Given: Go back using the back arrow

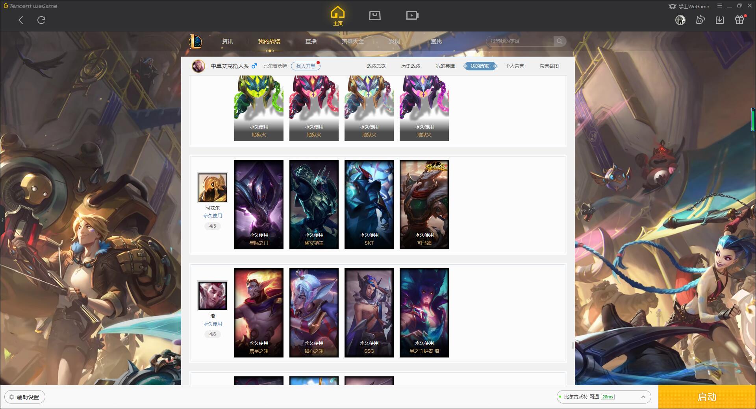Looking at the screenshot, I should [x=21, y=20].
